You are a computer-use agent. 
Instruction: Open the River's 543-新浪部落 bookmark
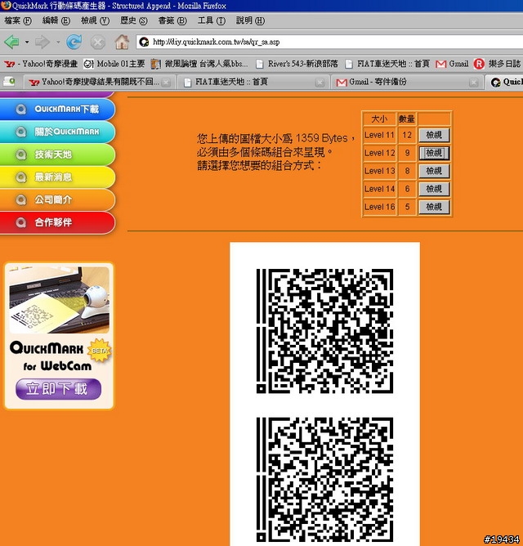tap(297, 64)
